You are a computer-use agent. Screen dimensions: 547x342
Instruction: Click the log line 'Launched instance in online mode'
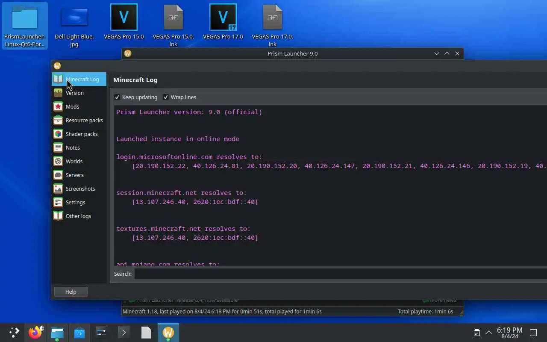[x=178, y=139]
